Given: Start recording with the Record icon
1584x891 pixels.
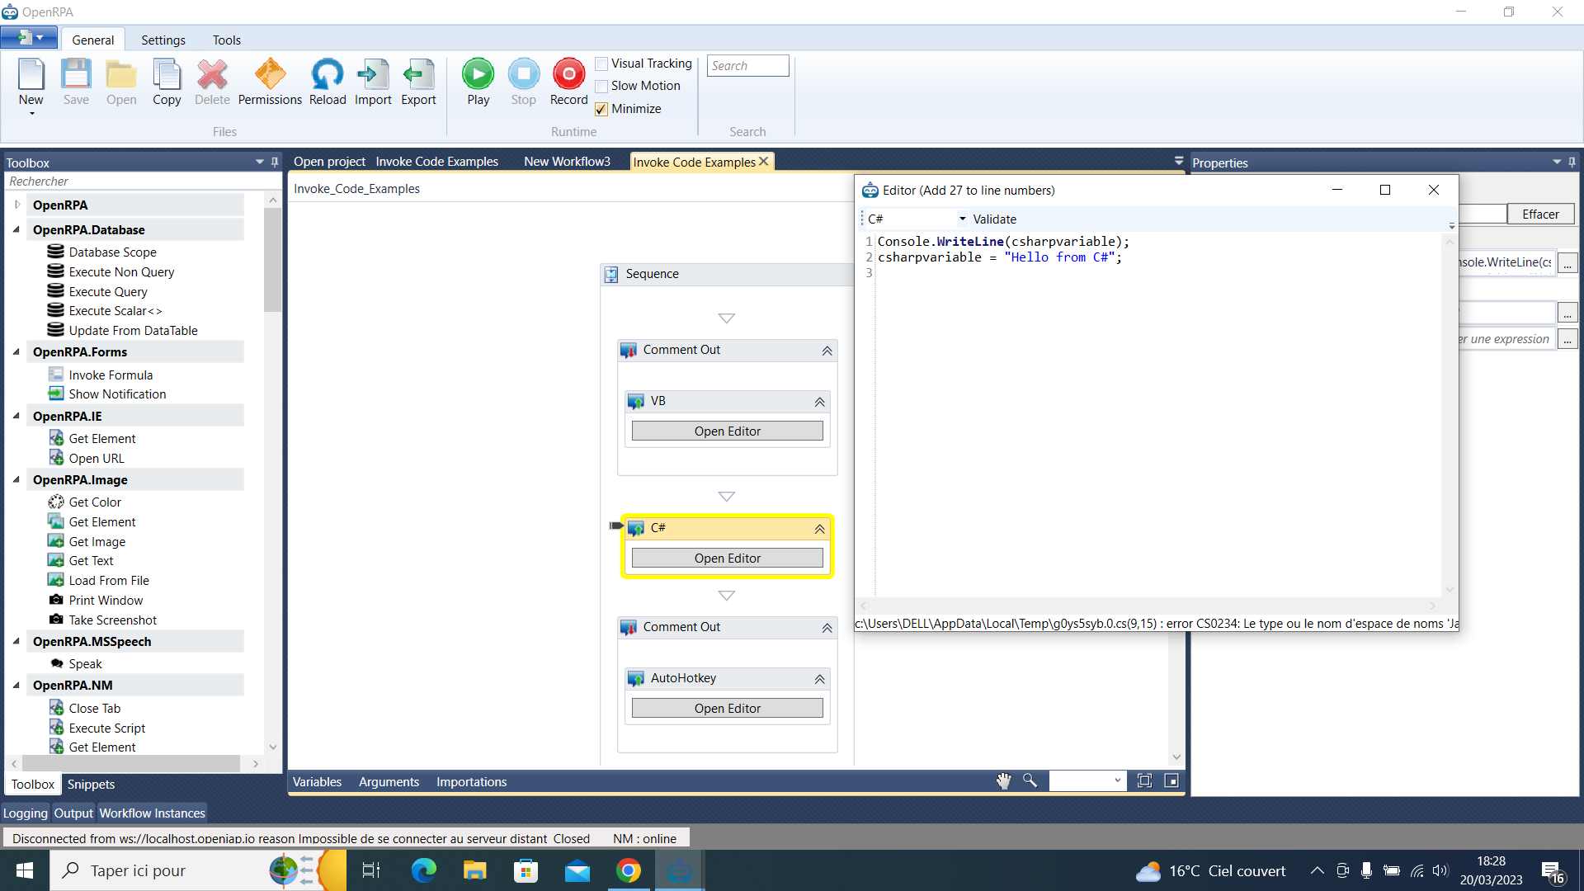Looking at the screenshot, I should point(568,74).
